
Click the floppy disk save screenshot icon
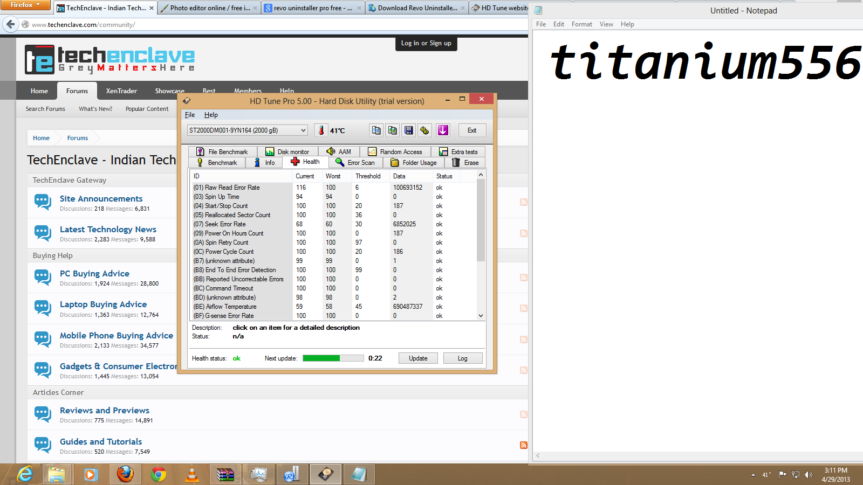click(409, 130)
